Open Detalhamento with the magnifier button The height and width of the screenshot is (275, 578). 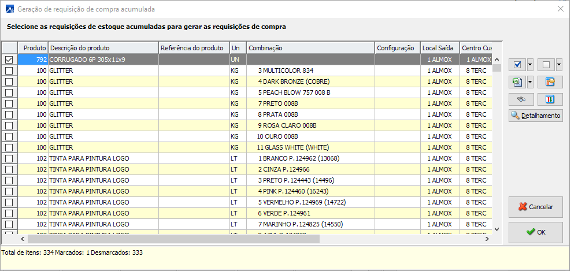pyautogui.click(x=536, y=116)
